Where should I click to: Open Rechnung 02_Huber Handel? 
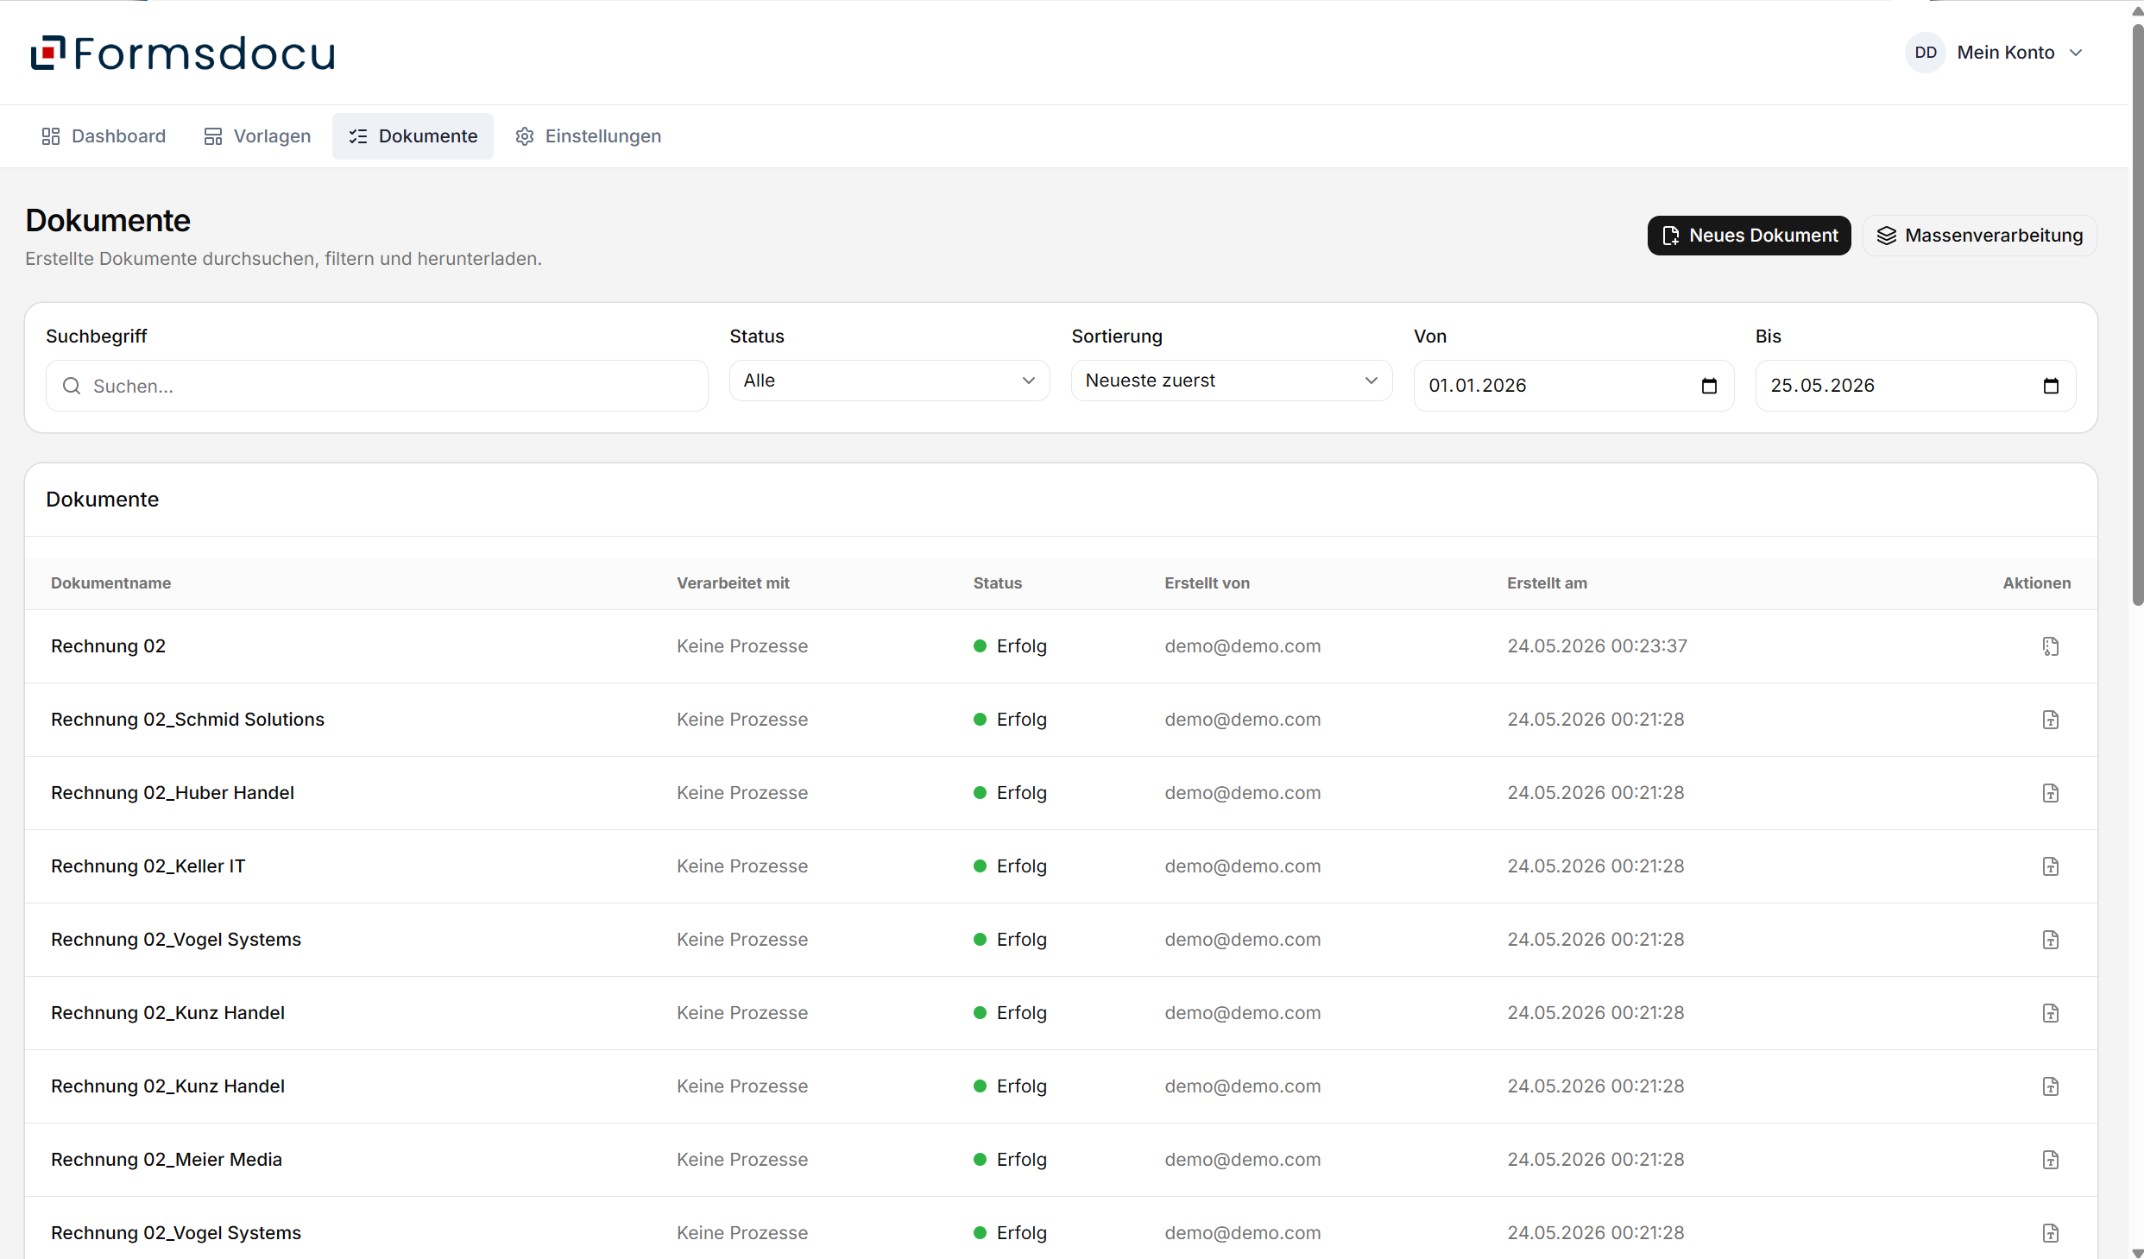pyautogui.click(x=173, y=793)
